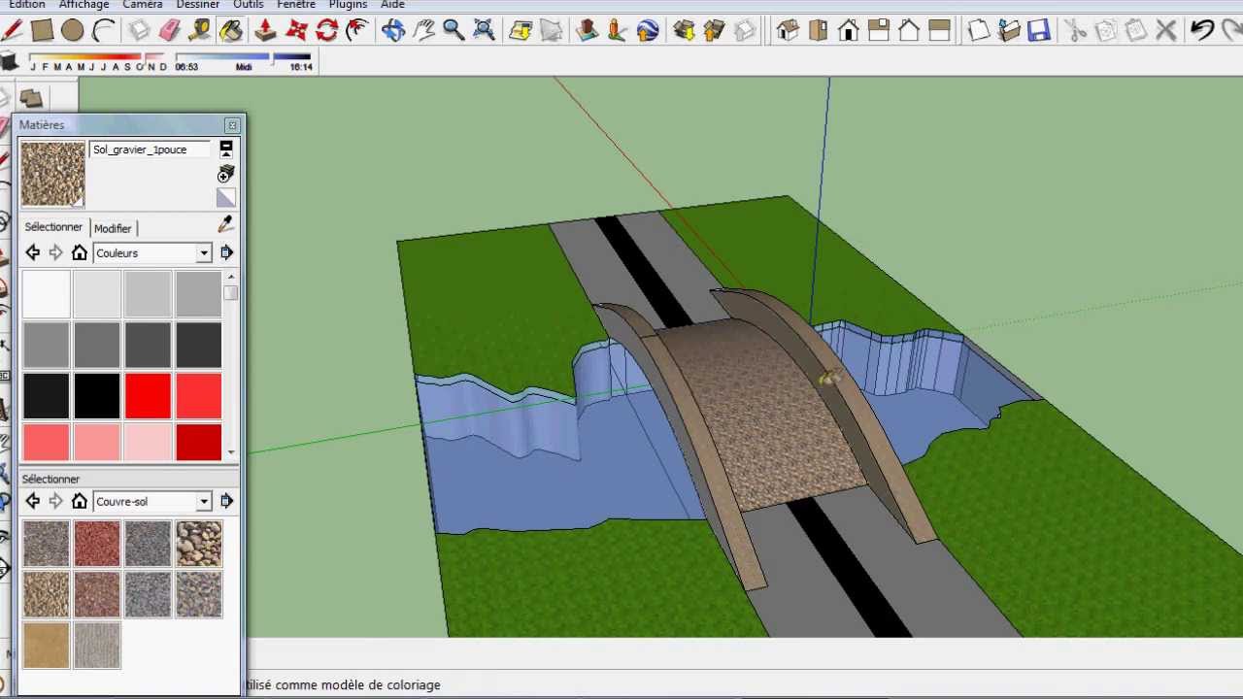The image size is (1243, 699).
Task: Close the Matières panel
Action: pyautogui.click(x=232, y=125)
